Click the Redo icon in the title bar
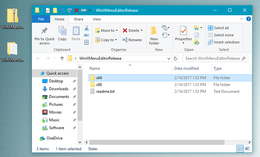The image size is (260, 157). (69, 10)
